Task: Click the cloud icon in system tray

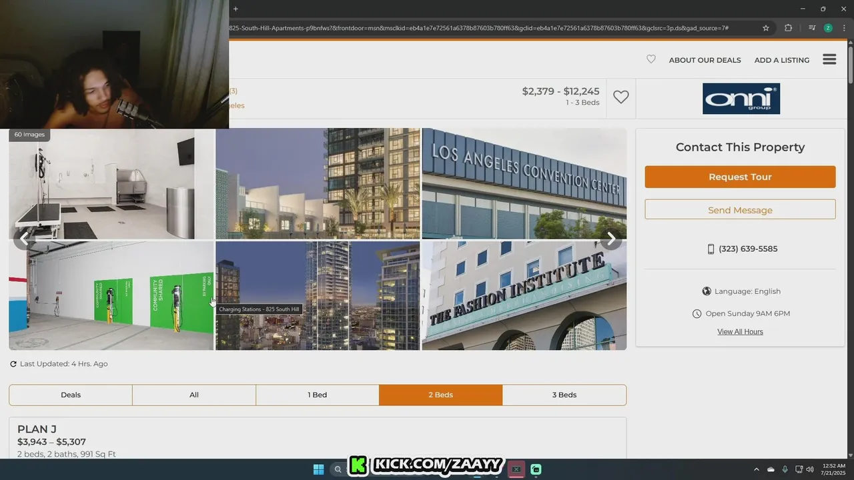Action: pyautogui.click(x=771, y=469)
